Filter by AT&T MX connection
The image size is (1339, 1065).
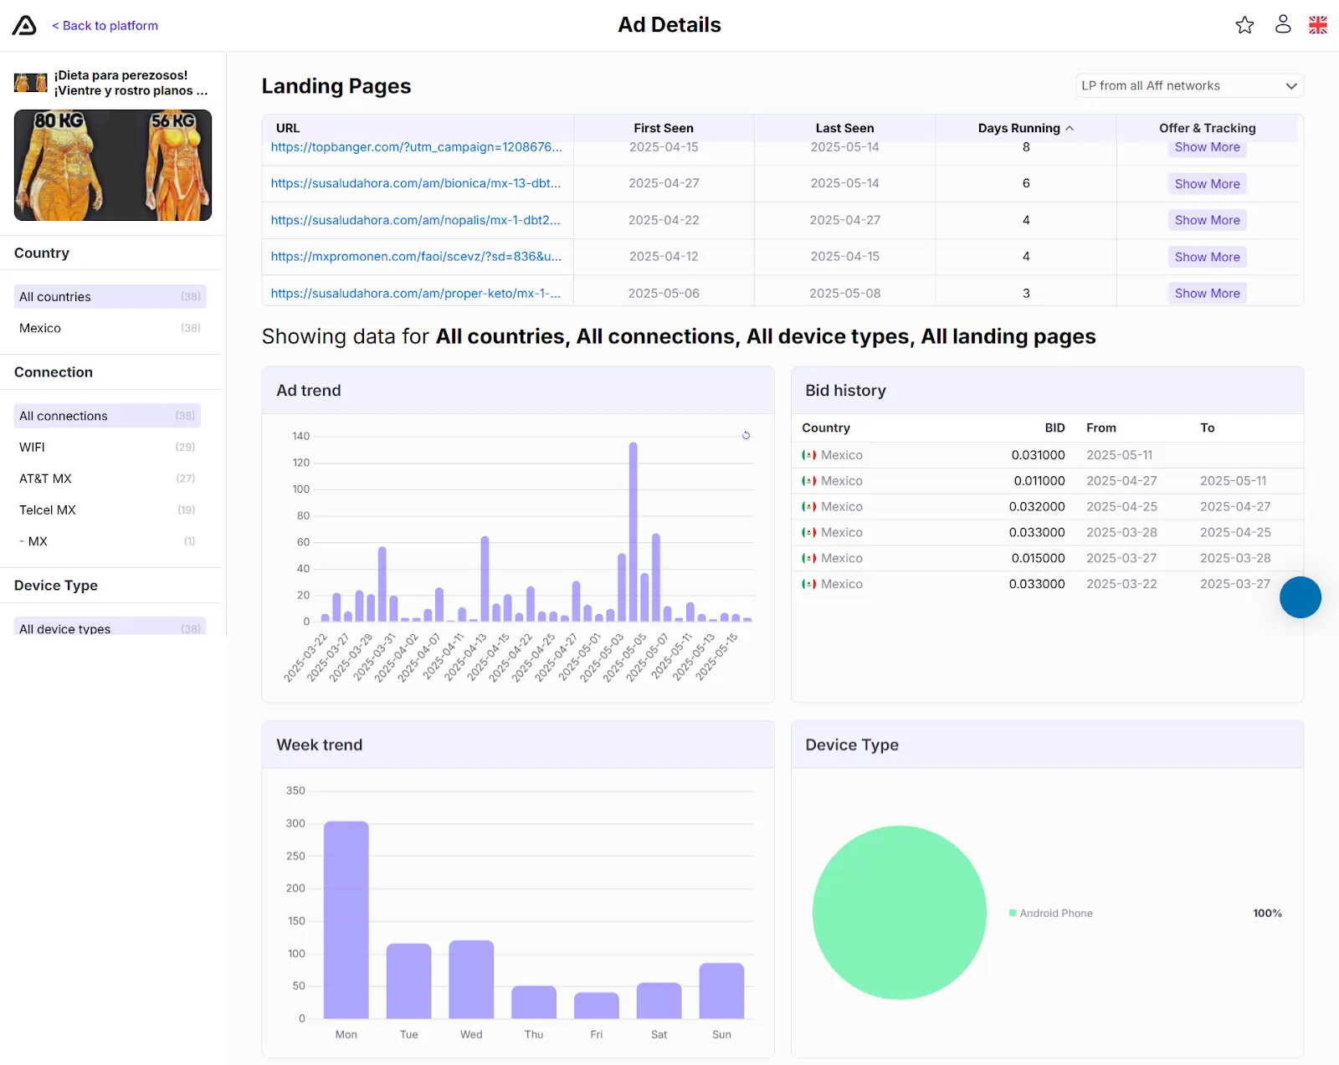click(107, 479)
